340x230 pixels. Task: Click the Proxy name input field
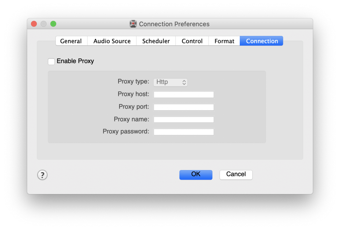pos(184,119)
